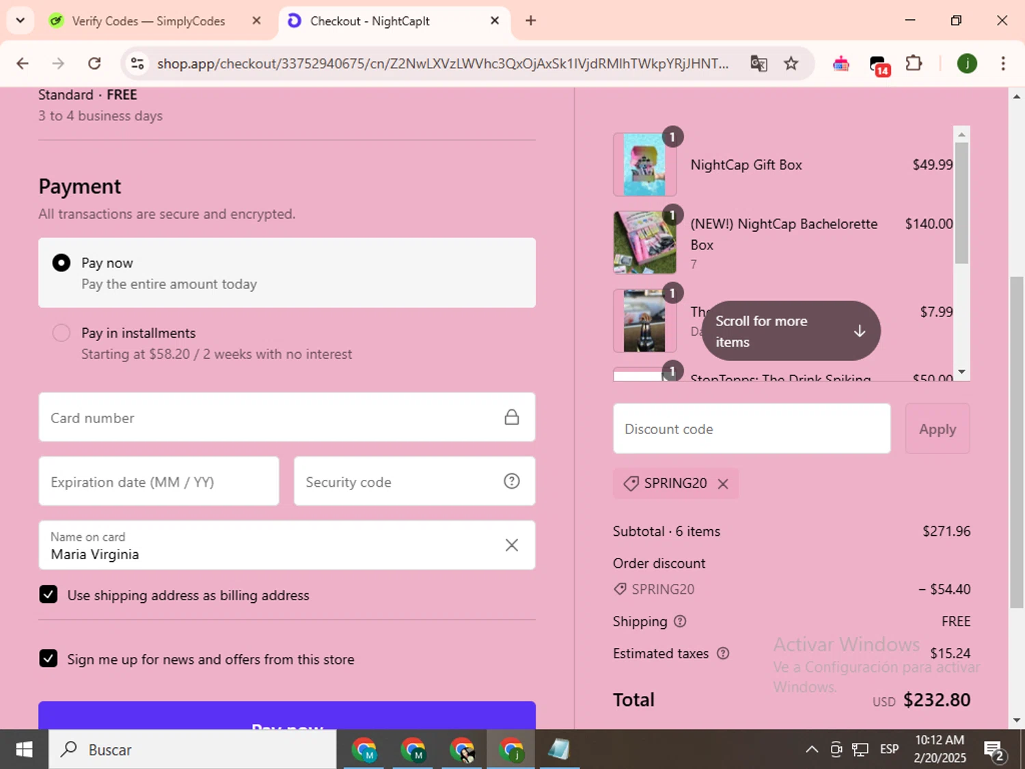Image resolution: width=1025 pixels, height=769 pixels.
Task: Click the third cart item thumbnail
Action: (x=644, y=321)
